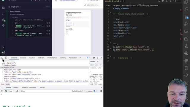The image size is (190, 107).
Task: Switch to Network tab
Action: pos(41,58)
